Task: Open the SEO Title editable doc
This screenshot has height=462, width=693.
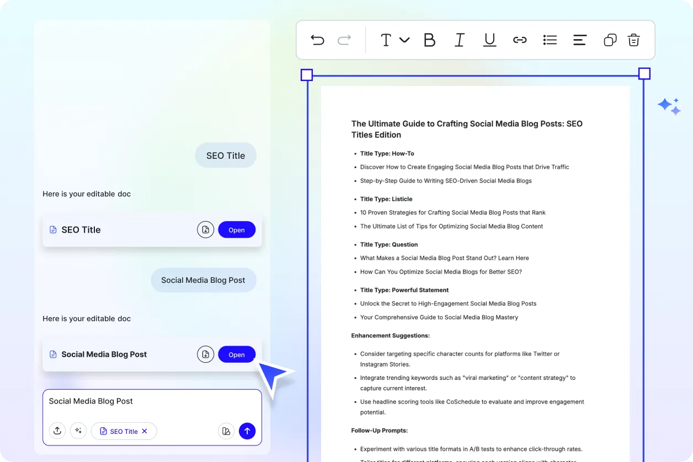Action: point(237,229)
